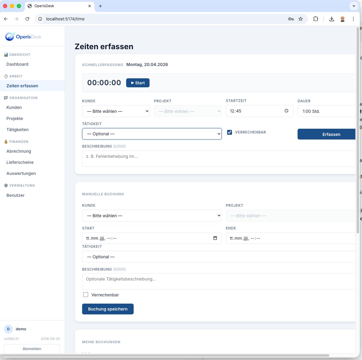Open Kunde dropdown in Schnellerfassung
Screen dimensions: 362x360
(x=116, y=111)
